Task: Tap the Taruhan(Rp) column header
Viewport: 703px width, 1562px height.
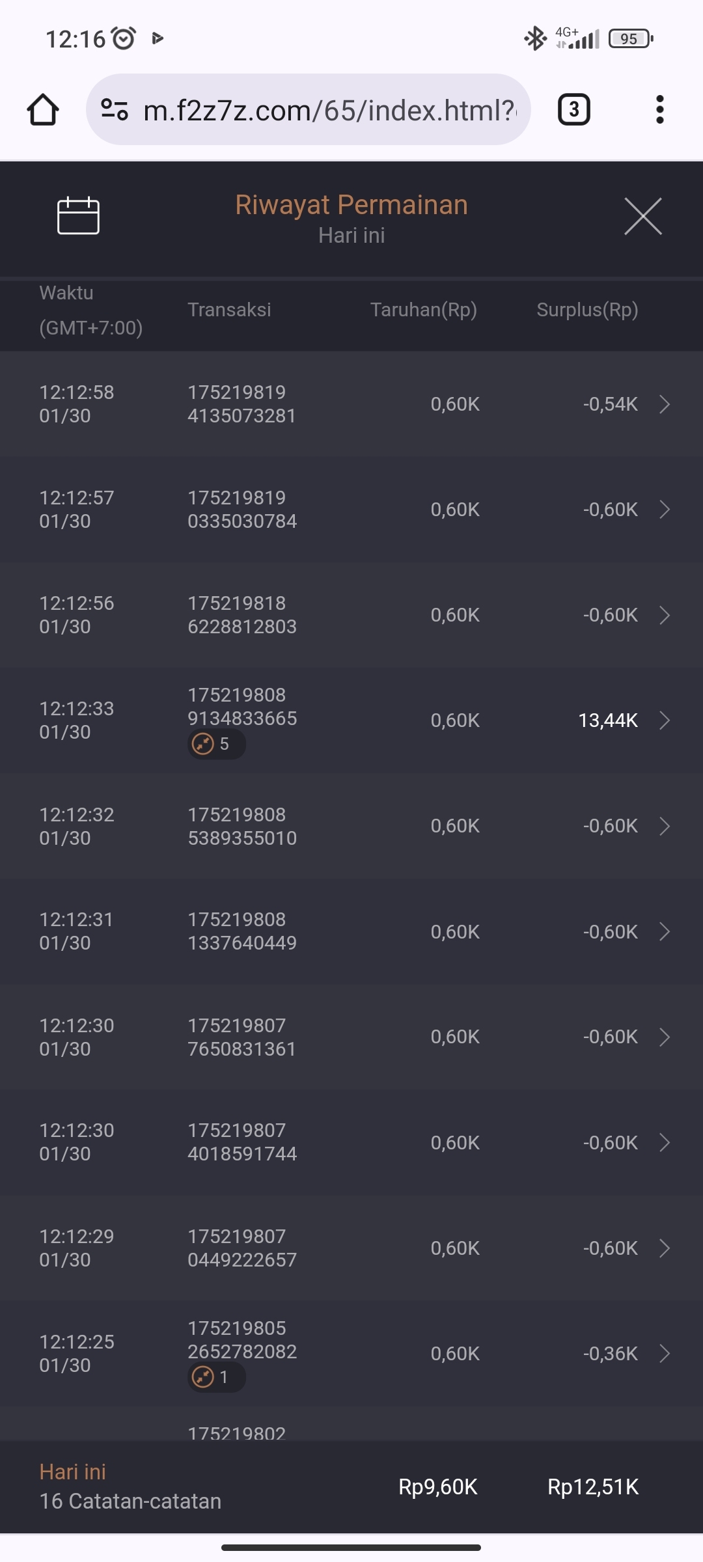Action: (x=423, y=310)
